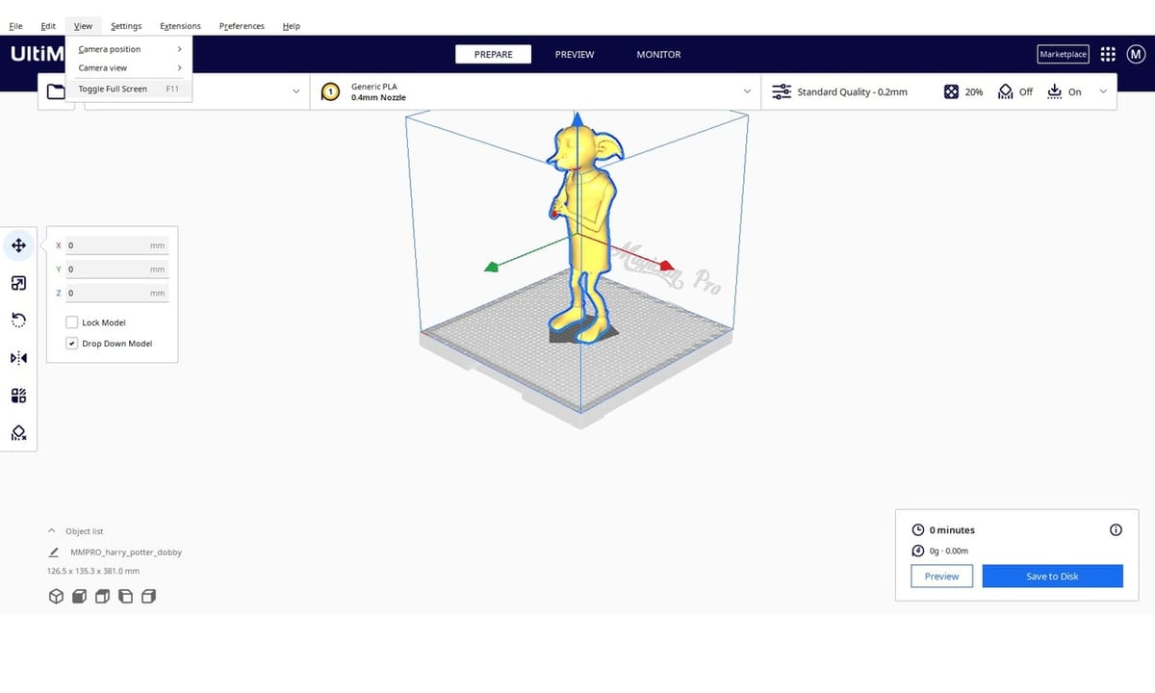Expand the Camera view submenu

[x=129, y=68]
